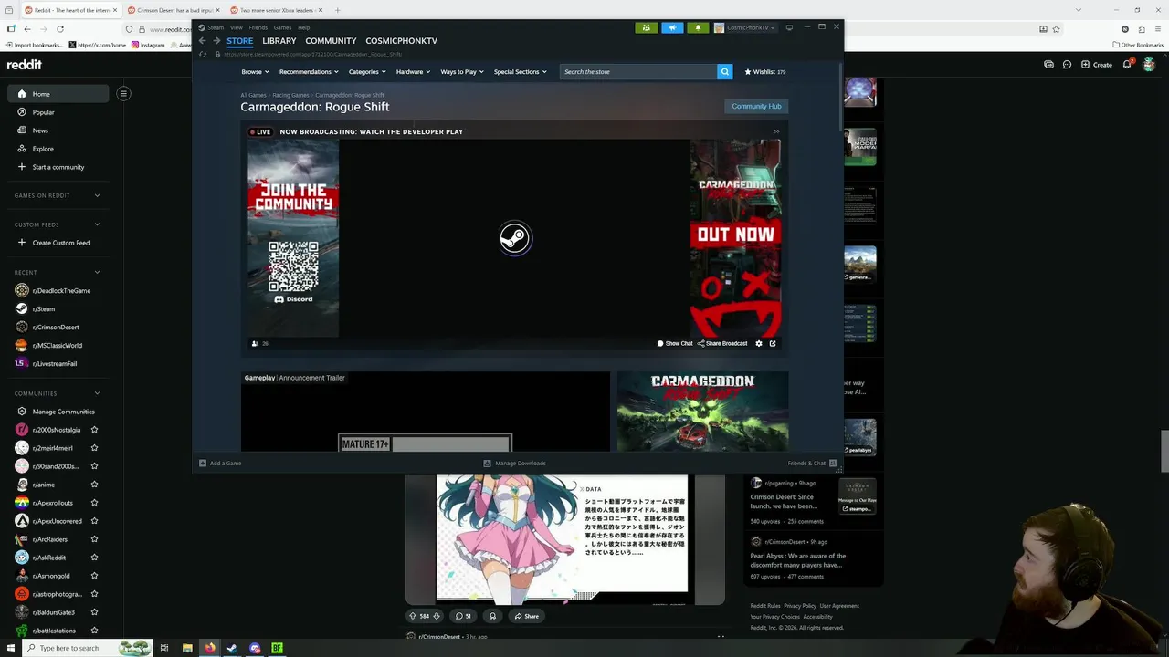This screenshot has width=1169, height=657.
Task: Share the Reddit post
Action: pos(526,616)
